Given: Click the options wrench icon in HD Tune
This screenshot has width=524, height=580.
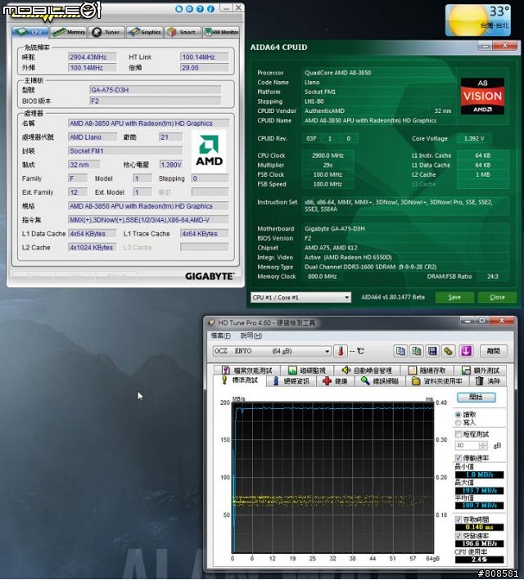Looking at the screenshot, I should pyautogui.click(x=448, y=351).
